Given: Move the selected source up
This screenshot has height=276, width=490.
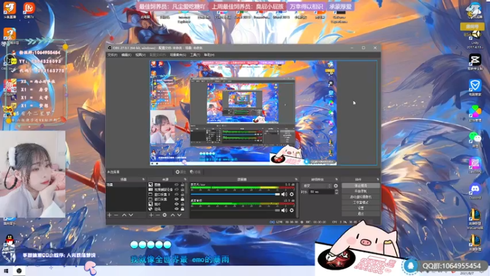Looking at the screenshot, I should (x=173, y=215).
